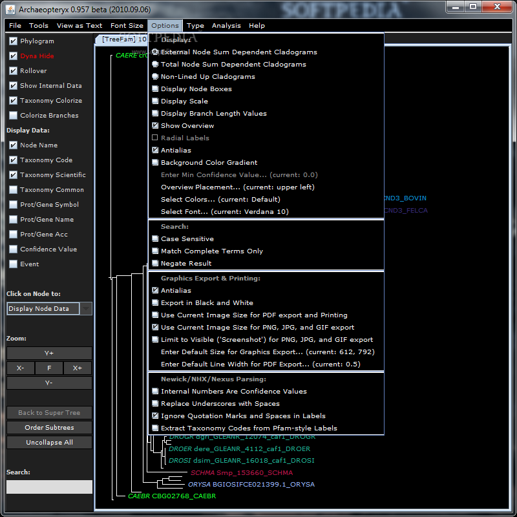Disable the Rollover checkbox
The height and width of the screenshot is (517, 517).
click(x=13, y=70)
